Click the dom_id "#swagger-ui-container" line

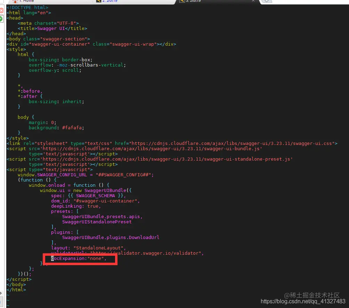pos(96,201)
